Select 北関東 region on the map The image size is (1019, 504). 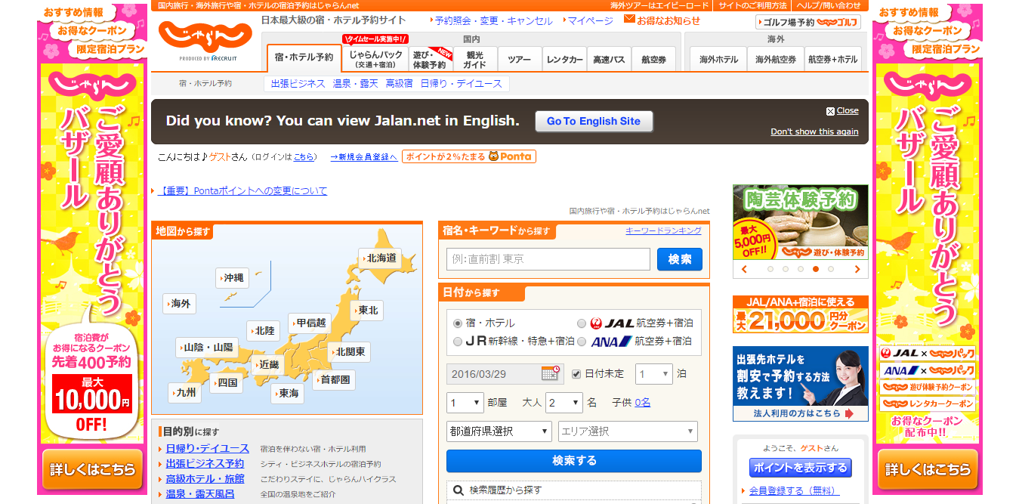(x=349, y=352)
